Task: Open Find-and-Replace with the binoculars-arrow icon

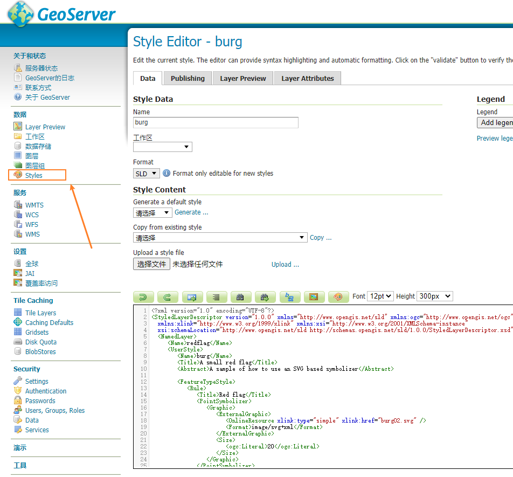Action: coord(265,296)
